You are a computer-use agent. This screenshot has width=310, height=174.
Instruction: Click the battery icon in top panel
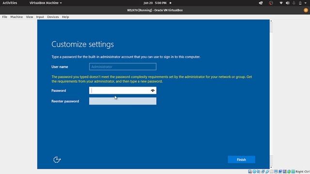click(300, 3)
